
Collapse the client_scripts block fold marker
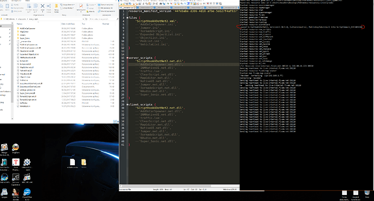tap(127, 105)
